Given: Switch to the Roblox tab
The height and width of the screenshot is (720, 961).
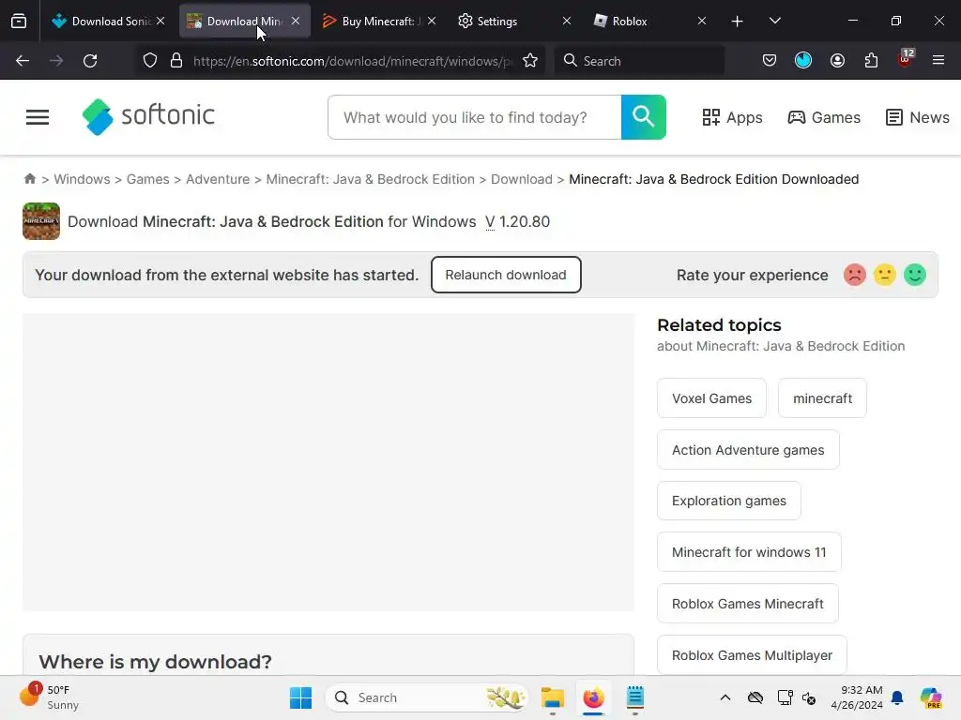Looking at the screenshot, I should click(x=649, y=21).
